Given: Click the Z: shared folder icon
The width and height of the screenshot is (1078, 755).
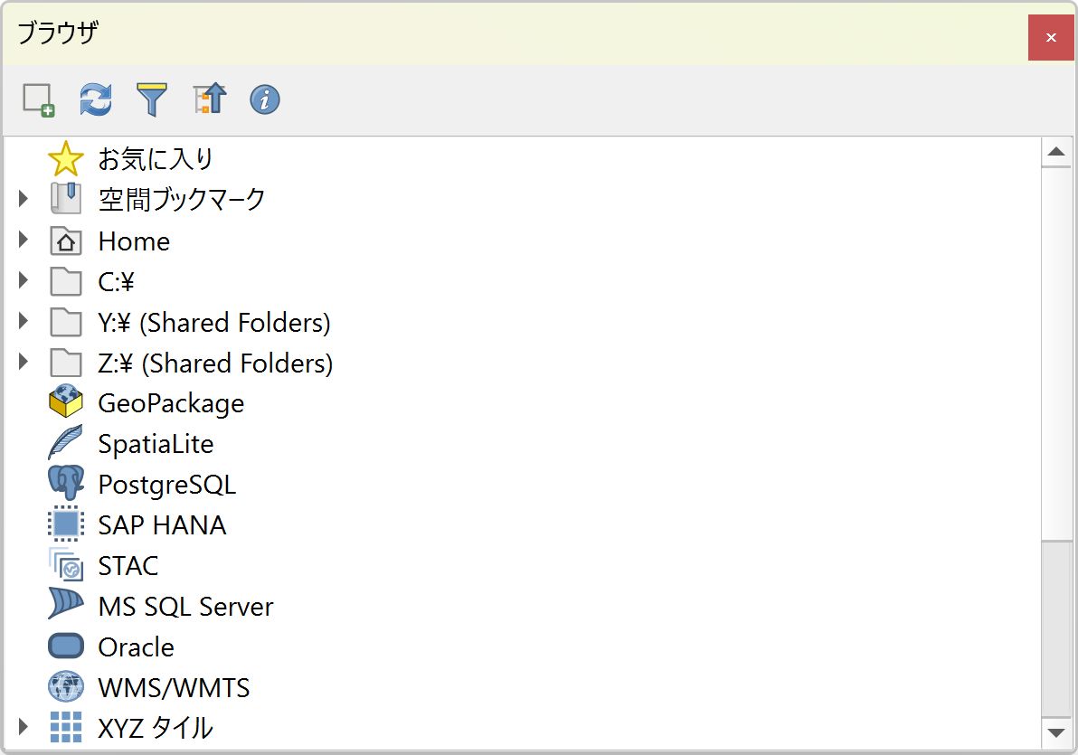Looking at the screenshot, I should click(x=66, y=363).
